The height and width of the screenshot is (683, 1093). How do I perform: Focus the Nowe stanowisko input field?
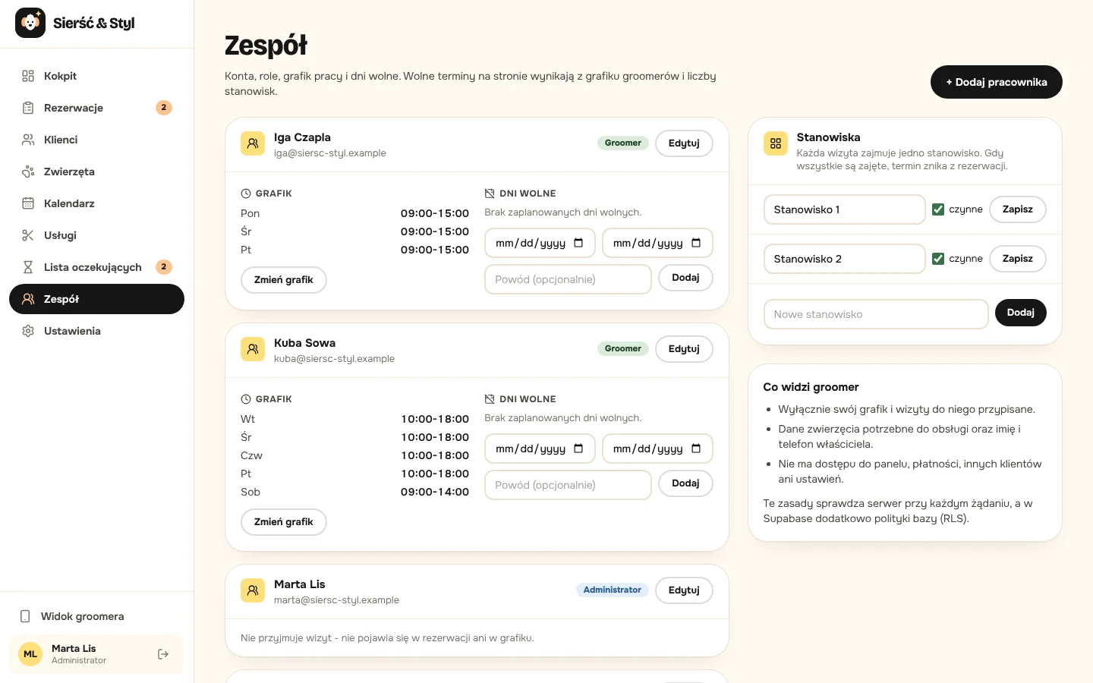point(876,314)
